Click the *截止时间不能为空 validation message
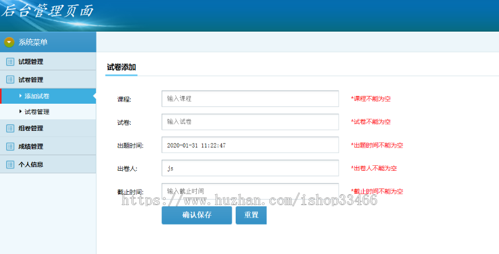The height and width of the screenshot is (254, 499). [377, 191]
